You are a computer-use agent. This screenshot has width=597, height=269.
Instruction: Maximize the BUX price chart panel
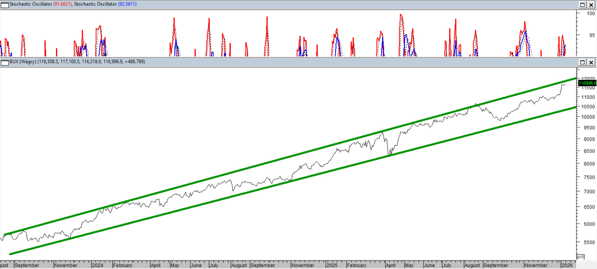(582, 62)
